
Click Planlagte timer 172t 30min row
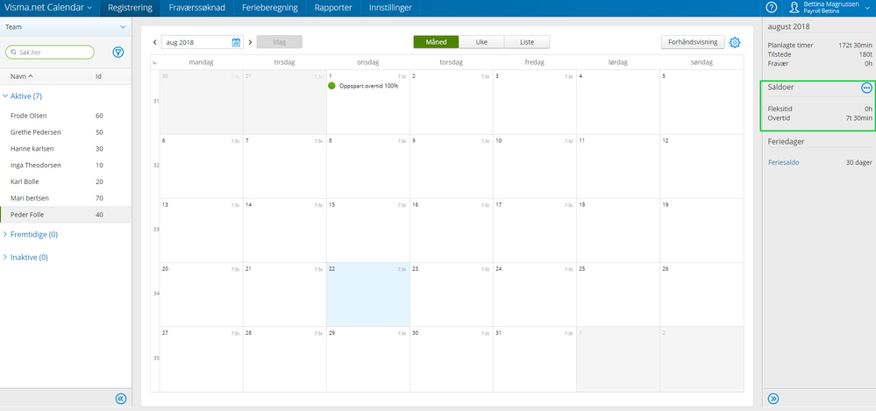point(820,46)
